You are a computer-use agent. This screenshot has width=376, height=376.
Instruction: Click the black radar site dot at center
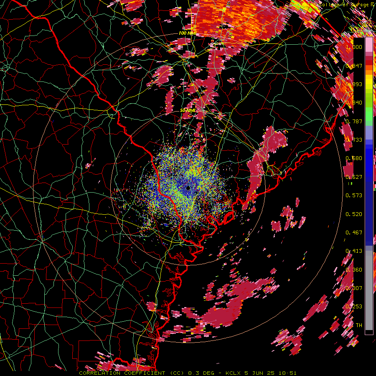[x=188, y=188]
